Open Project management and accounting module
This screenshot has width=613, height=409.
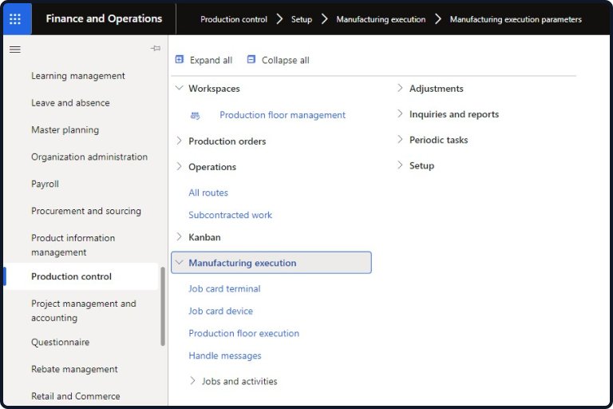coord(84,311)
